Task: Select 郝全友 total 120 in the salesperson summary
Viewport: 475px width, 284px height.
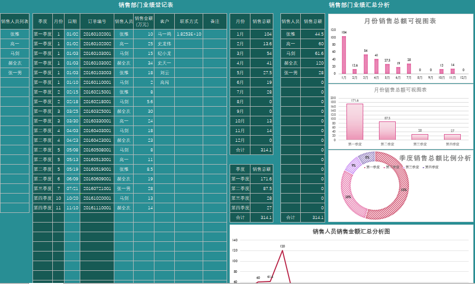Action: point(312,63)
